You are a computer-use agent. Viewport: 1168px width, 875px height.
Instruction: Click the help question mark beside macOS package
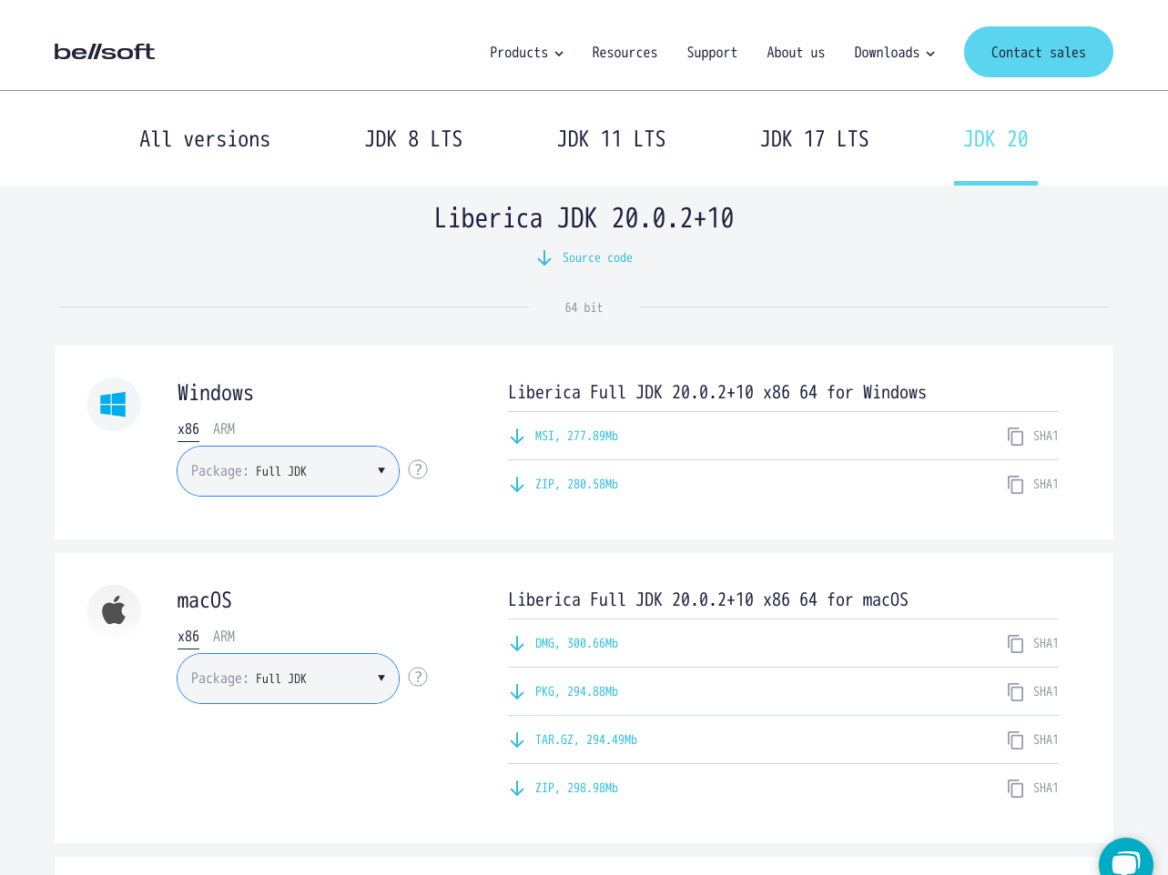(x=418, y=677)
